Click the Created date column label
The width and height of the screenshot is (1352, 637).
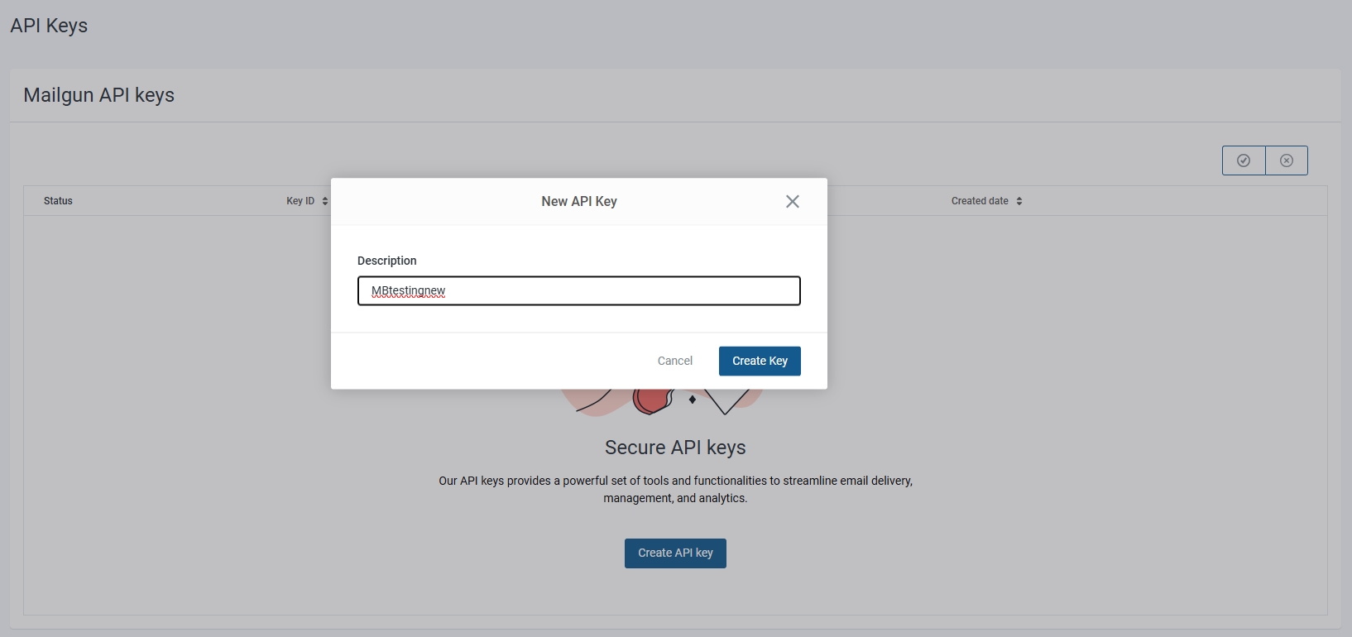click(x=979, y=201)
